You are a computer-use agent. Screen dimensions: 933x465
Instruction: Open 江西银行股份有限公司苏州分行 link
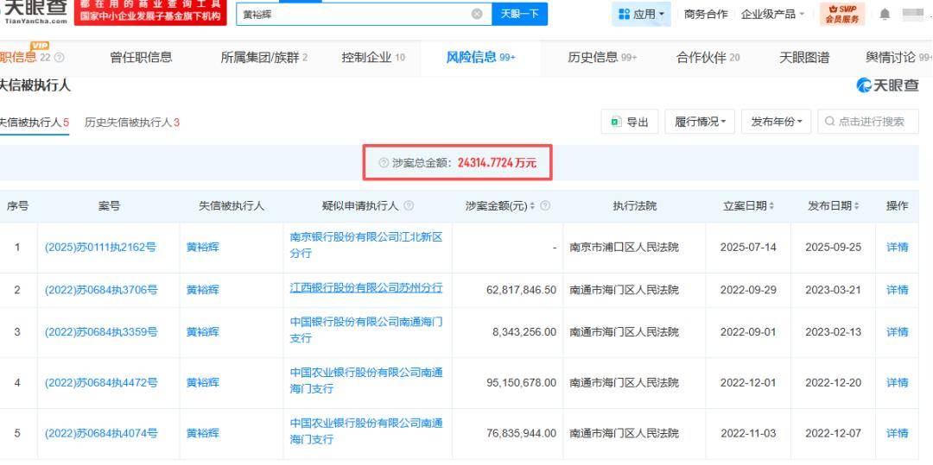pos(366,288)
